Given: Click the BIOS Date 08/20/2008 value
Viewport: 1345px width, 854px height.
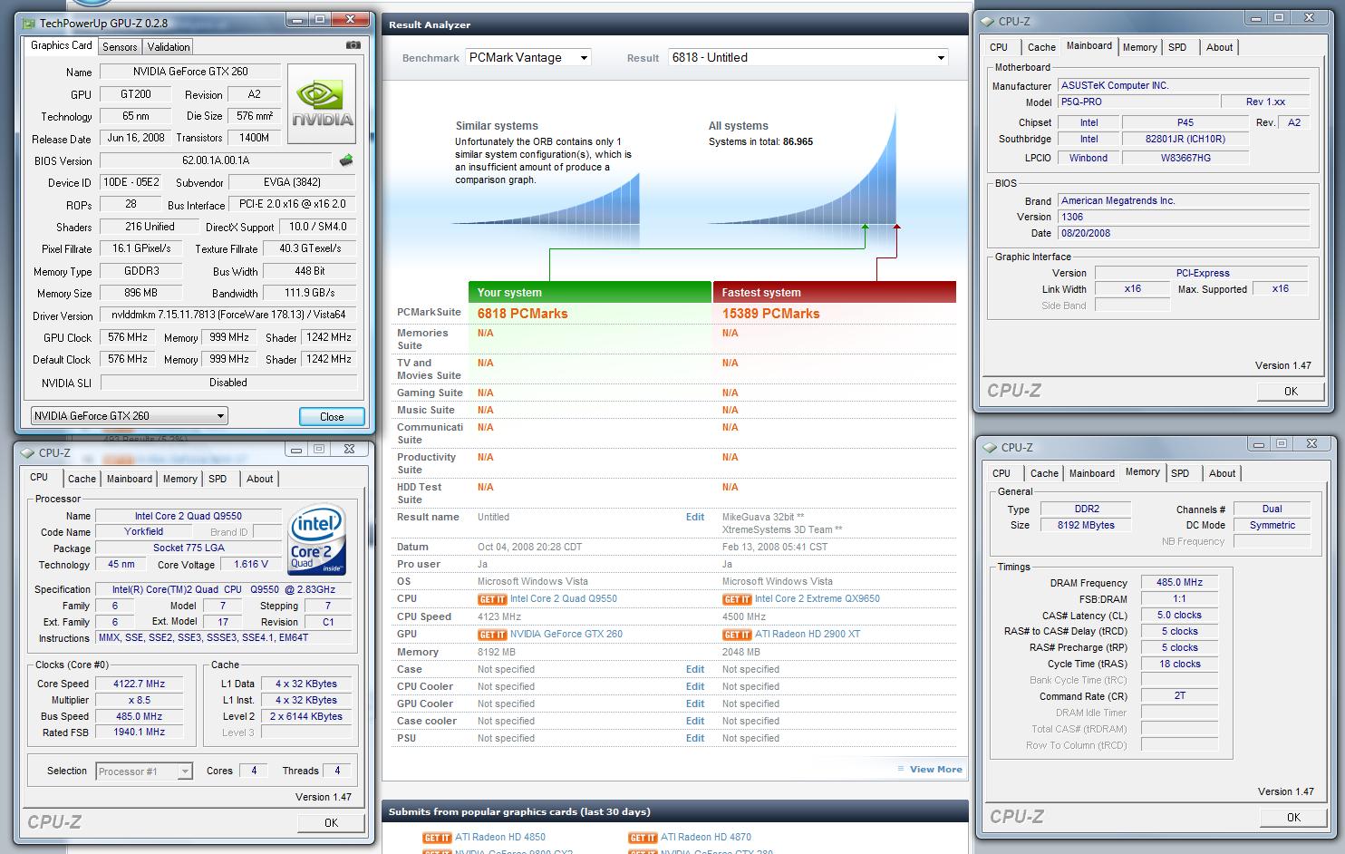Looking at the screenshot, I should 1184,233.
